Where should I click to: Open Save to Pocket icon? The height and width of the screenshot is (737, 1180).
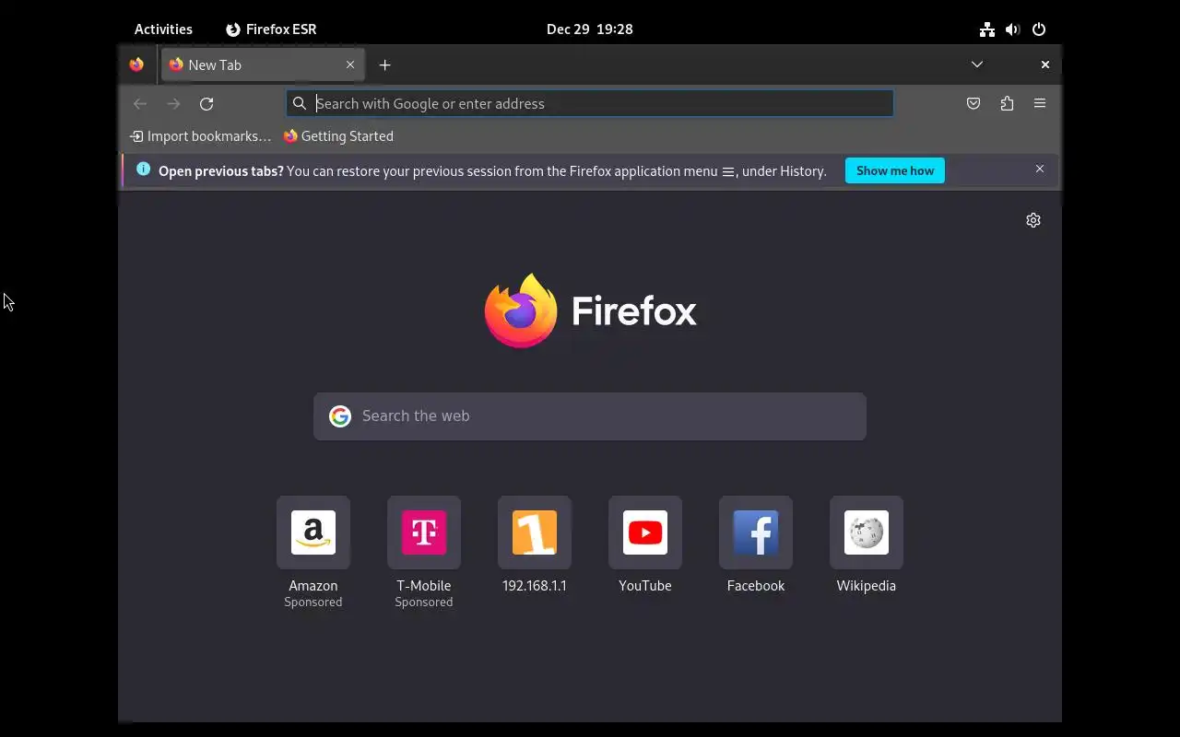973,103
